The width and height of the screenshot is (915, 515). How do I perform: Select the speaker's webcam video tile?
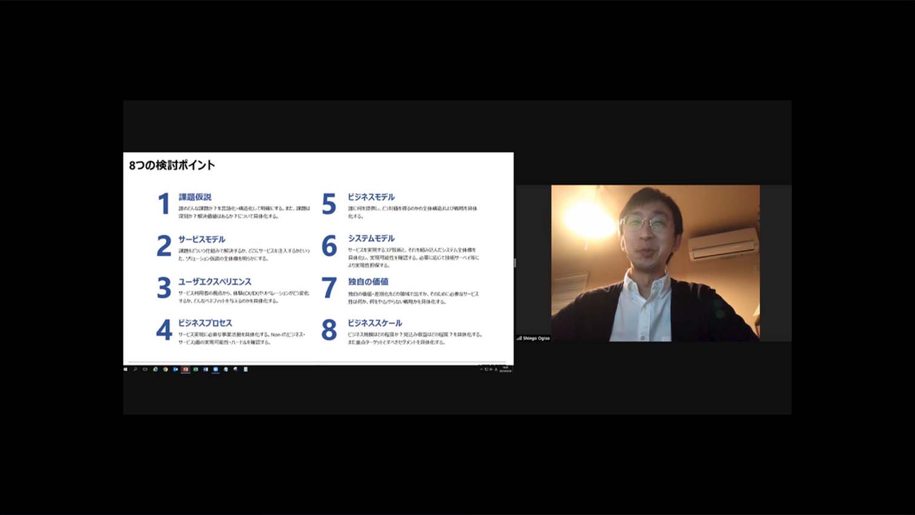[x=655, y=263]
